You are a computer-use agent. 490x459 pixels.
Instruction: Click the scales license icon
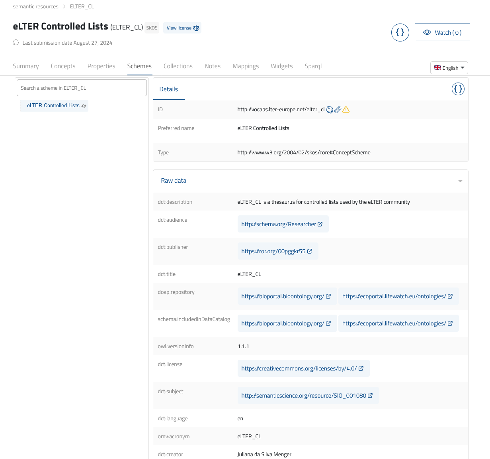[196, 28]
